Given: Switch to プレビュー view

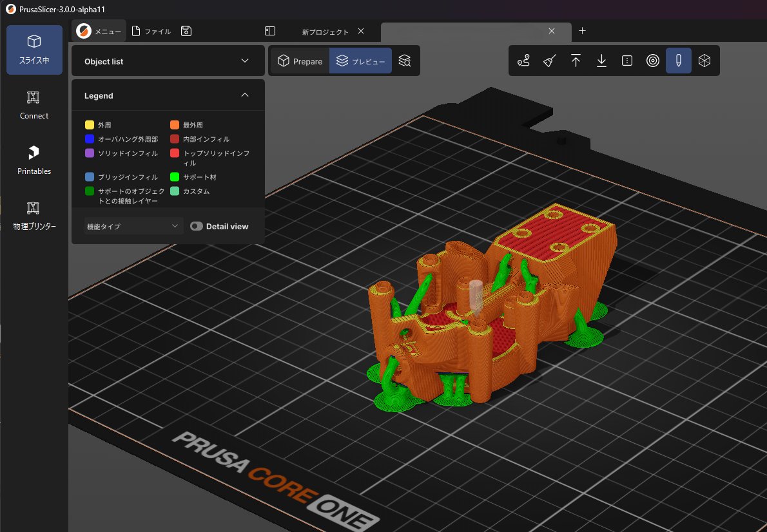Looking at the screenshot, I should coord(360,61).
